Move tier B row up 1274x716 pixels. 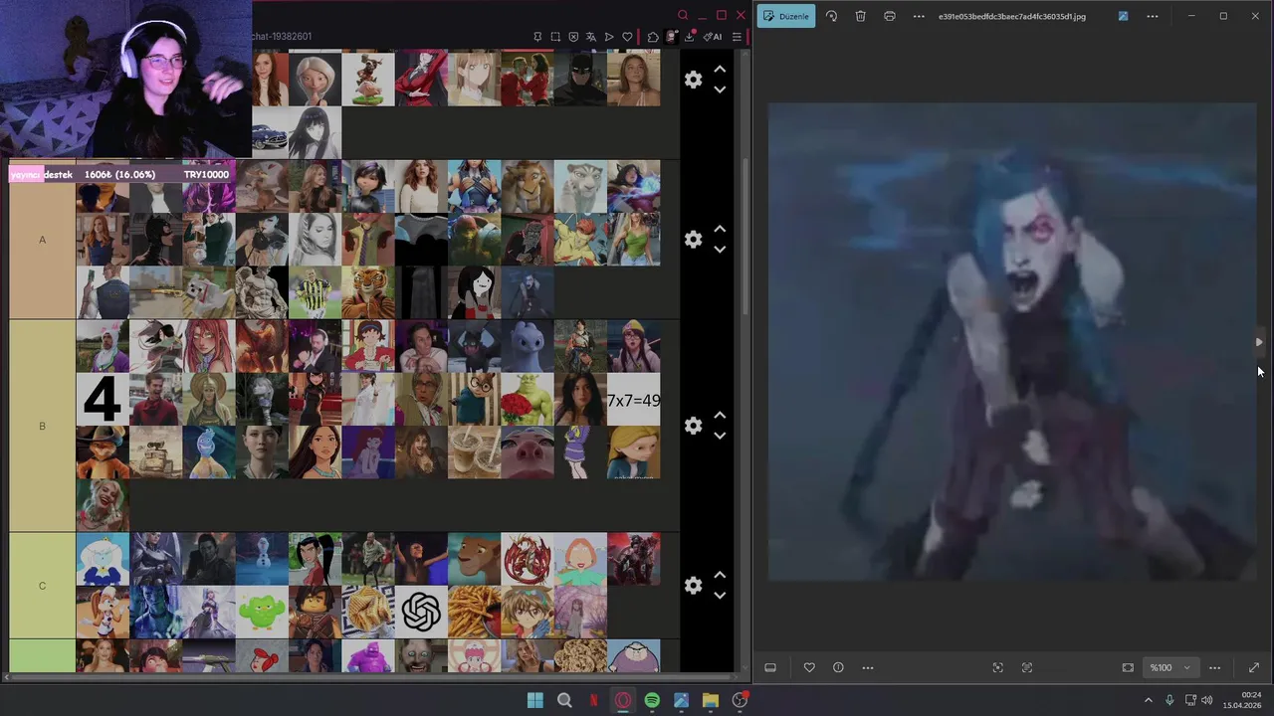click(x=720, y=416)
